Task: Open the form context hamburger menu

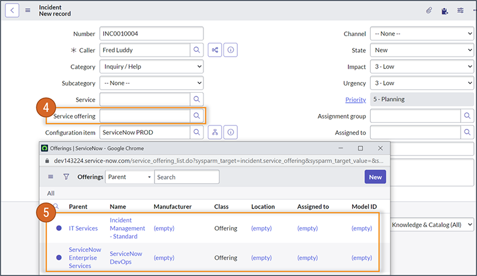Action: tap(28, 10)
